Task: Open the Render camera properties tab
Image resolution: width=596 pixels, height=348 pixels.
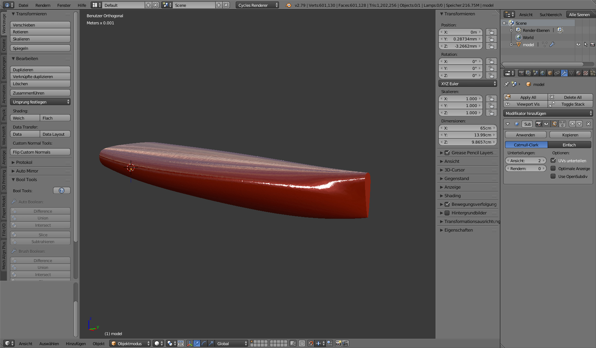Action: [521, 73]
